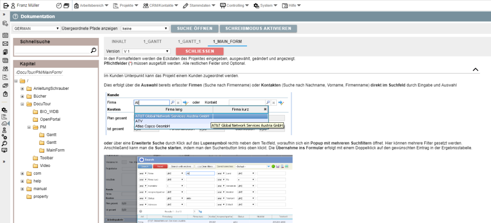The width and height of the screenshot is (491, 223).
Task: Expand the AnleitungSchrauber folder node
Action: pos(23,88)
